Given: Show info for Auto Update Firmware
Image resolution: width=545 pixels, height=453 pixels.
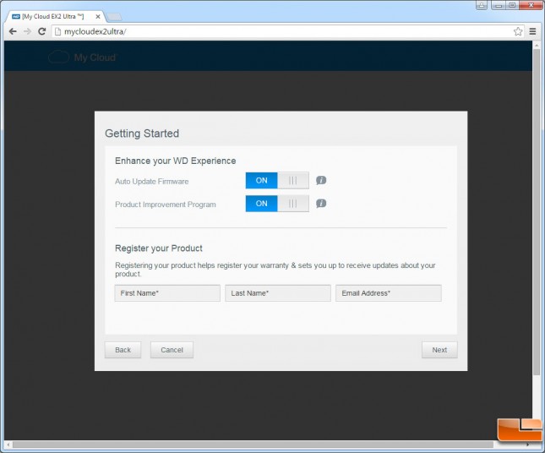Looking at the screenshot, I should point(321,180).
